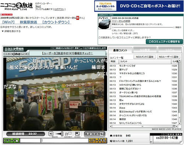Select comment 'モニターいこうぜ'
The image size is (184, 145).
pos(144,66)
